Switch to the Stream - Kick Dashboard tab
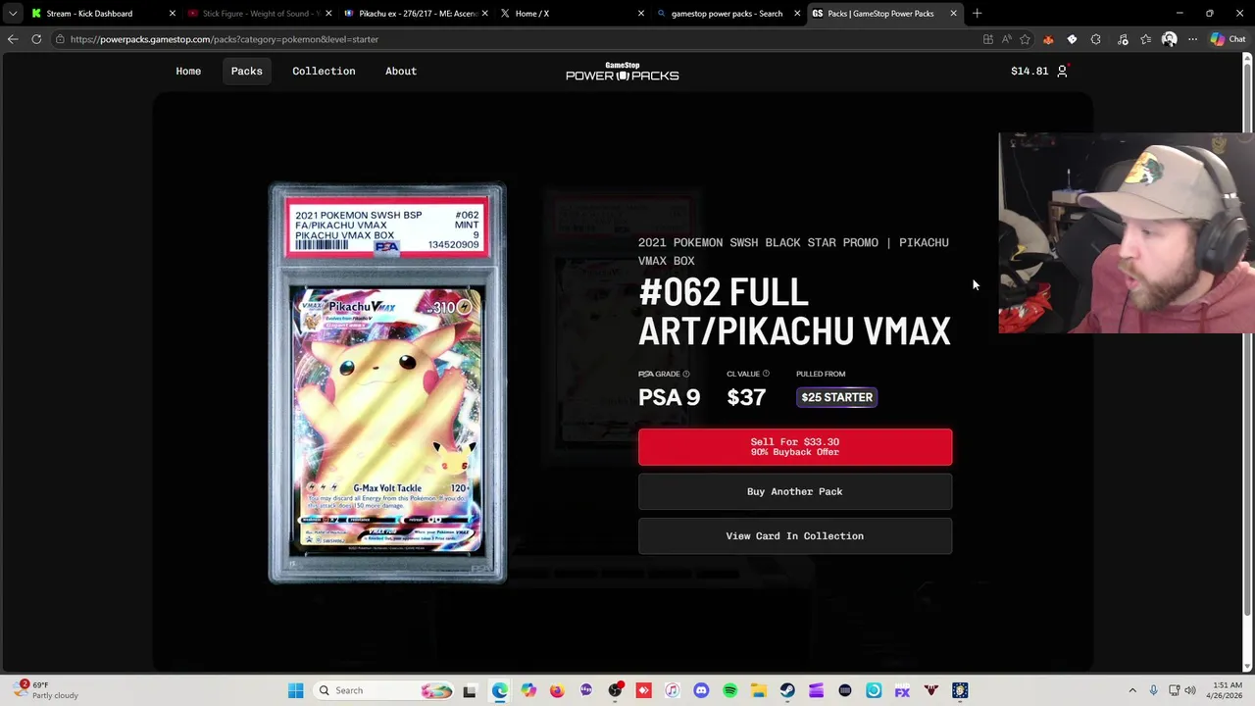The height and width of the screenshot is (706, 1255). tap(103, 14)
